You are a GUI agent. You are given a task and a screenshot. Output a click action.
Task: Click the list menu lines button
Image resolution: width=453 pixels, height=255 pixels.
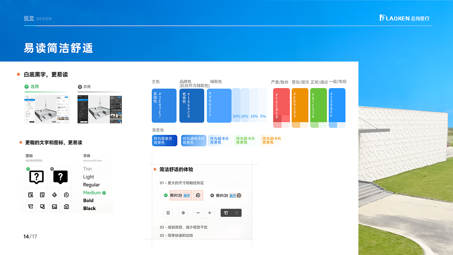coord(168,213)
